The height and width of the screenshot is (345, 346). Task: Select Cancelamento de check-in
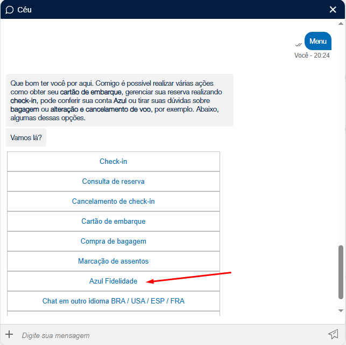pos(114,202)
